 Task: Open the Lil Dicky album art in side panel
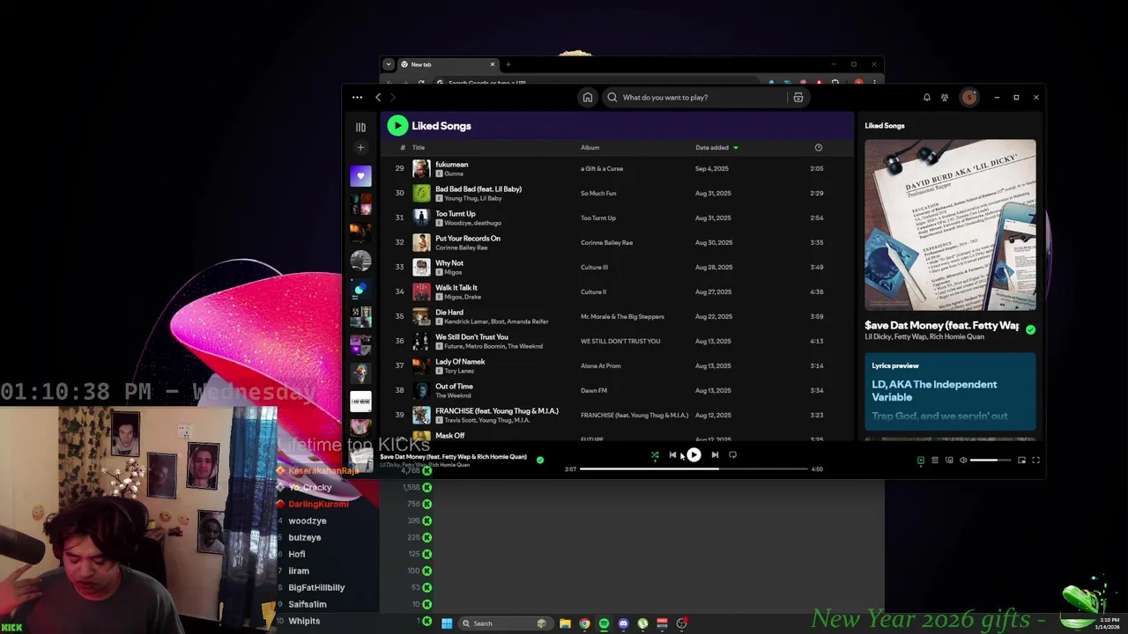tap(950, 225)
